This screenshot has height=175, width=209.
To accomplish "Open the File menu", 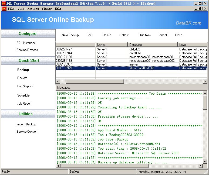I will pyautogui.click(x=11, y=9).
